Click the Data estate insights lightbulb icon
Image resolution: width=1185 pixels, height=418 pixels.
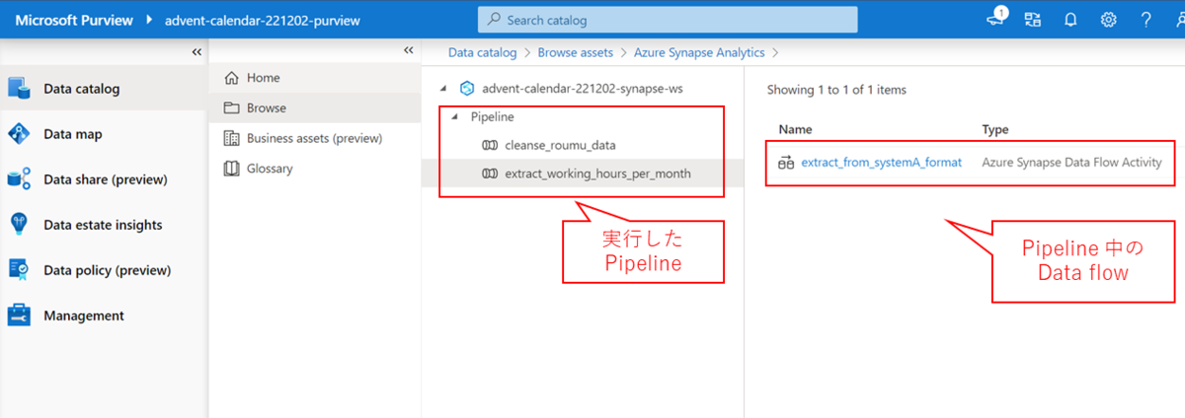20,225
